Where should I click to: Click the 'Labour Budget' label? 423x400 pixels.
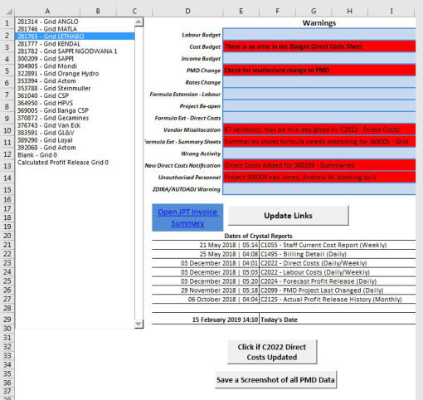(201, 35)
